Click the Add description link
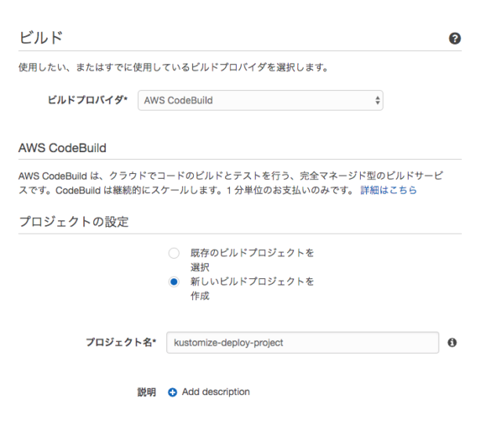Screen dimensions: 502x421 coord(216,392)
